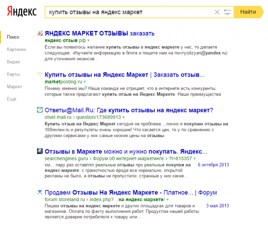
Task: Click the Яндекс logo
Action: (22, 11)
